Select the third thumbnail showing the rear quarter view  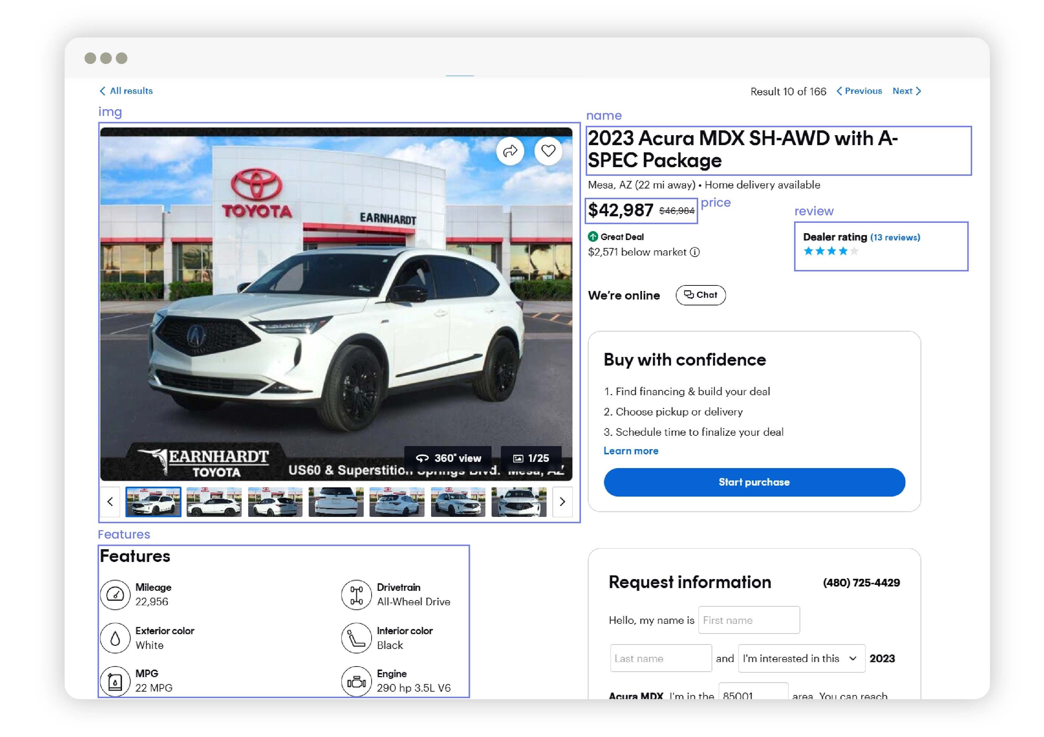click(275, 502)
